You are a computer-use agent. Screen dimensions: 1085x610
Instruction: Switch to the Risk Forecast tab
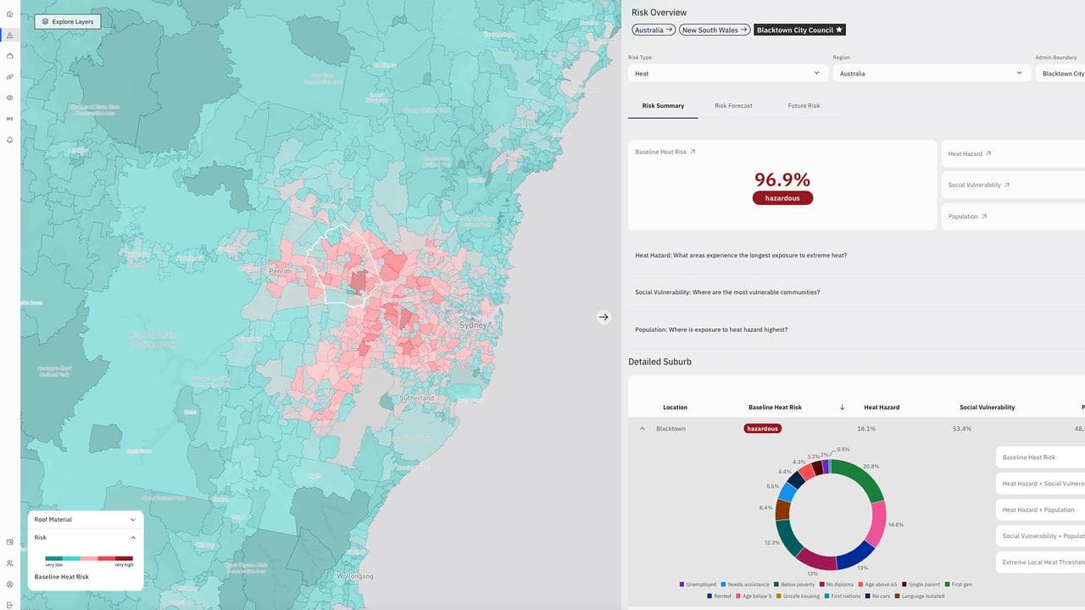(x=733, y=106)
